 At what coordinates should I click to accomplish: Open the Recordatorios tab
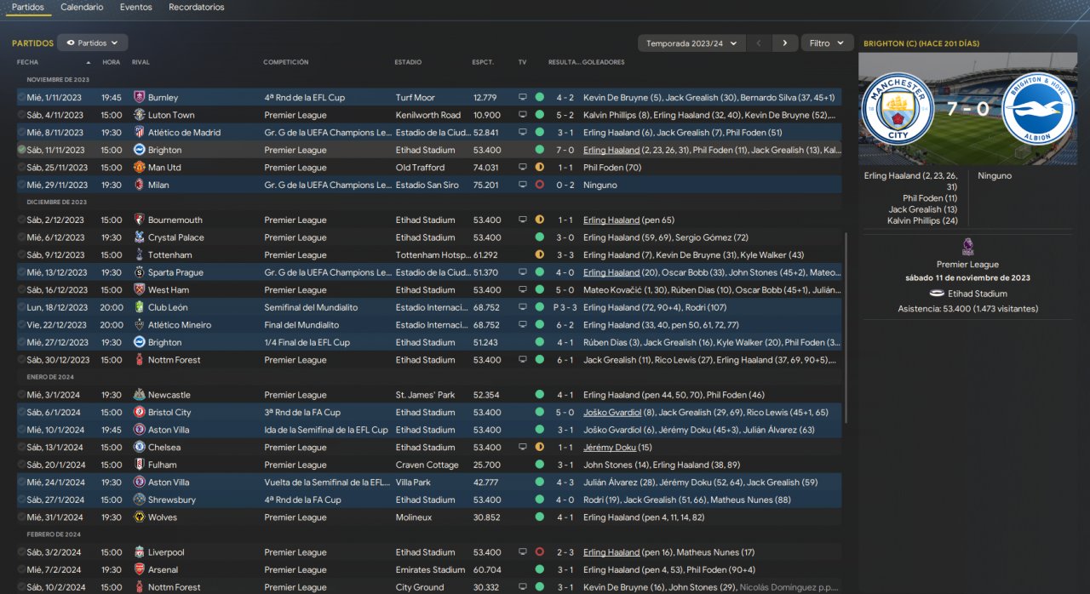[x=197, y=7]
